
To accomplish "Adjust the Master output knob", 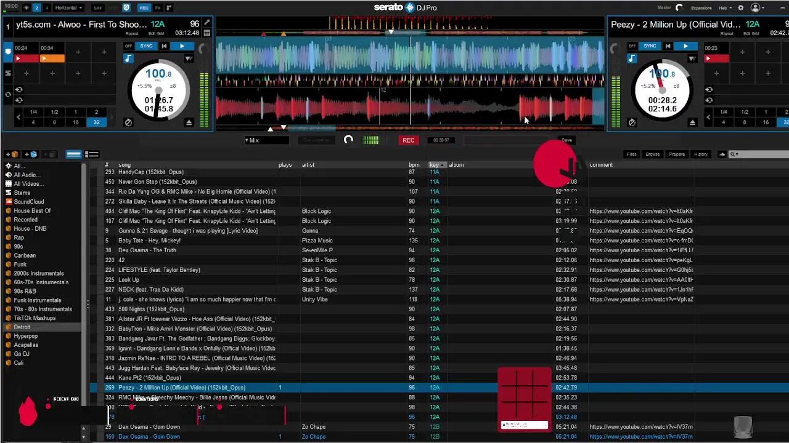I will (x=679, y=8).
